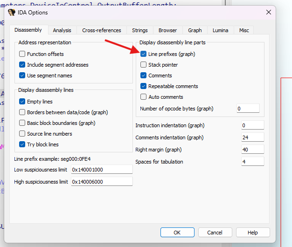
Task: Toggle Use segment names checkbox
Action: [22, 75]
